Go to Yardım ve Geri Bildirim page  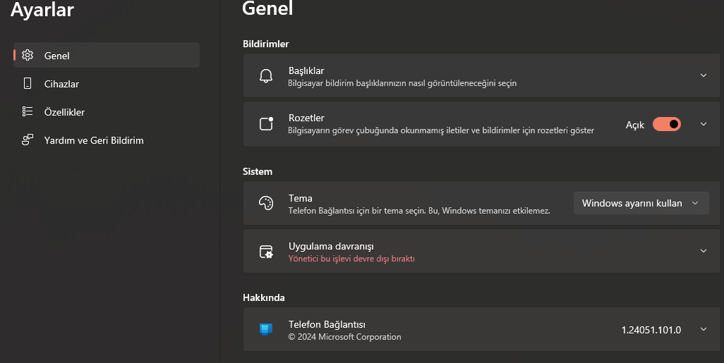pyautogui.click(x=106, y=140)
